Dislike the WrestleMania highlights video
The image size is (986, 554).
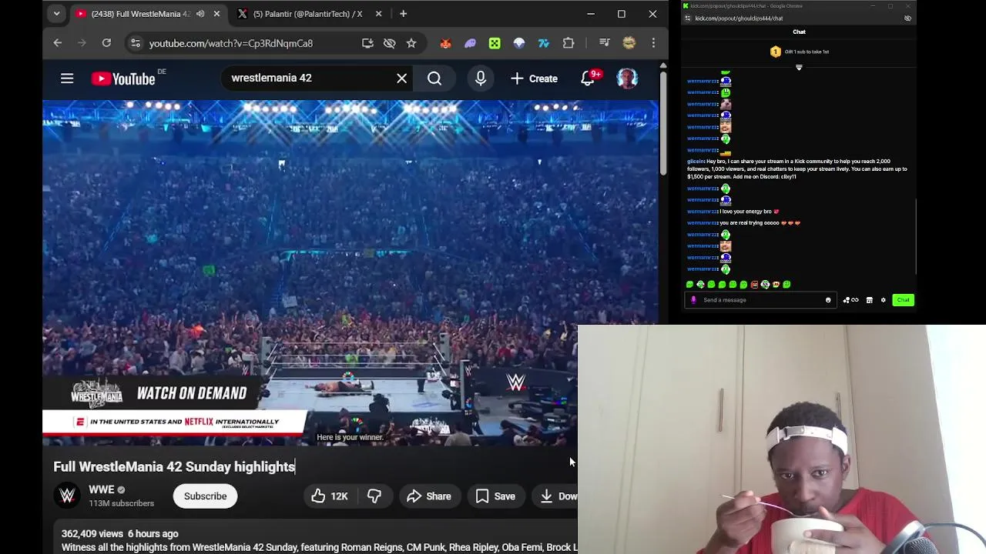click(x=374, y=496)
